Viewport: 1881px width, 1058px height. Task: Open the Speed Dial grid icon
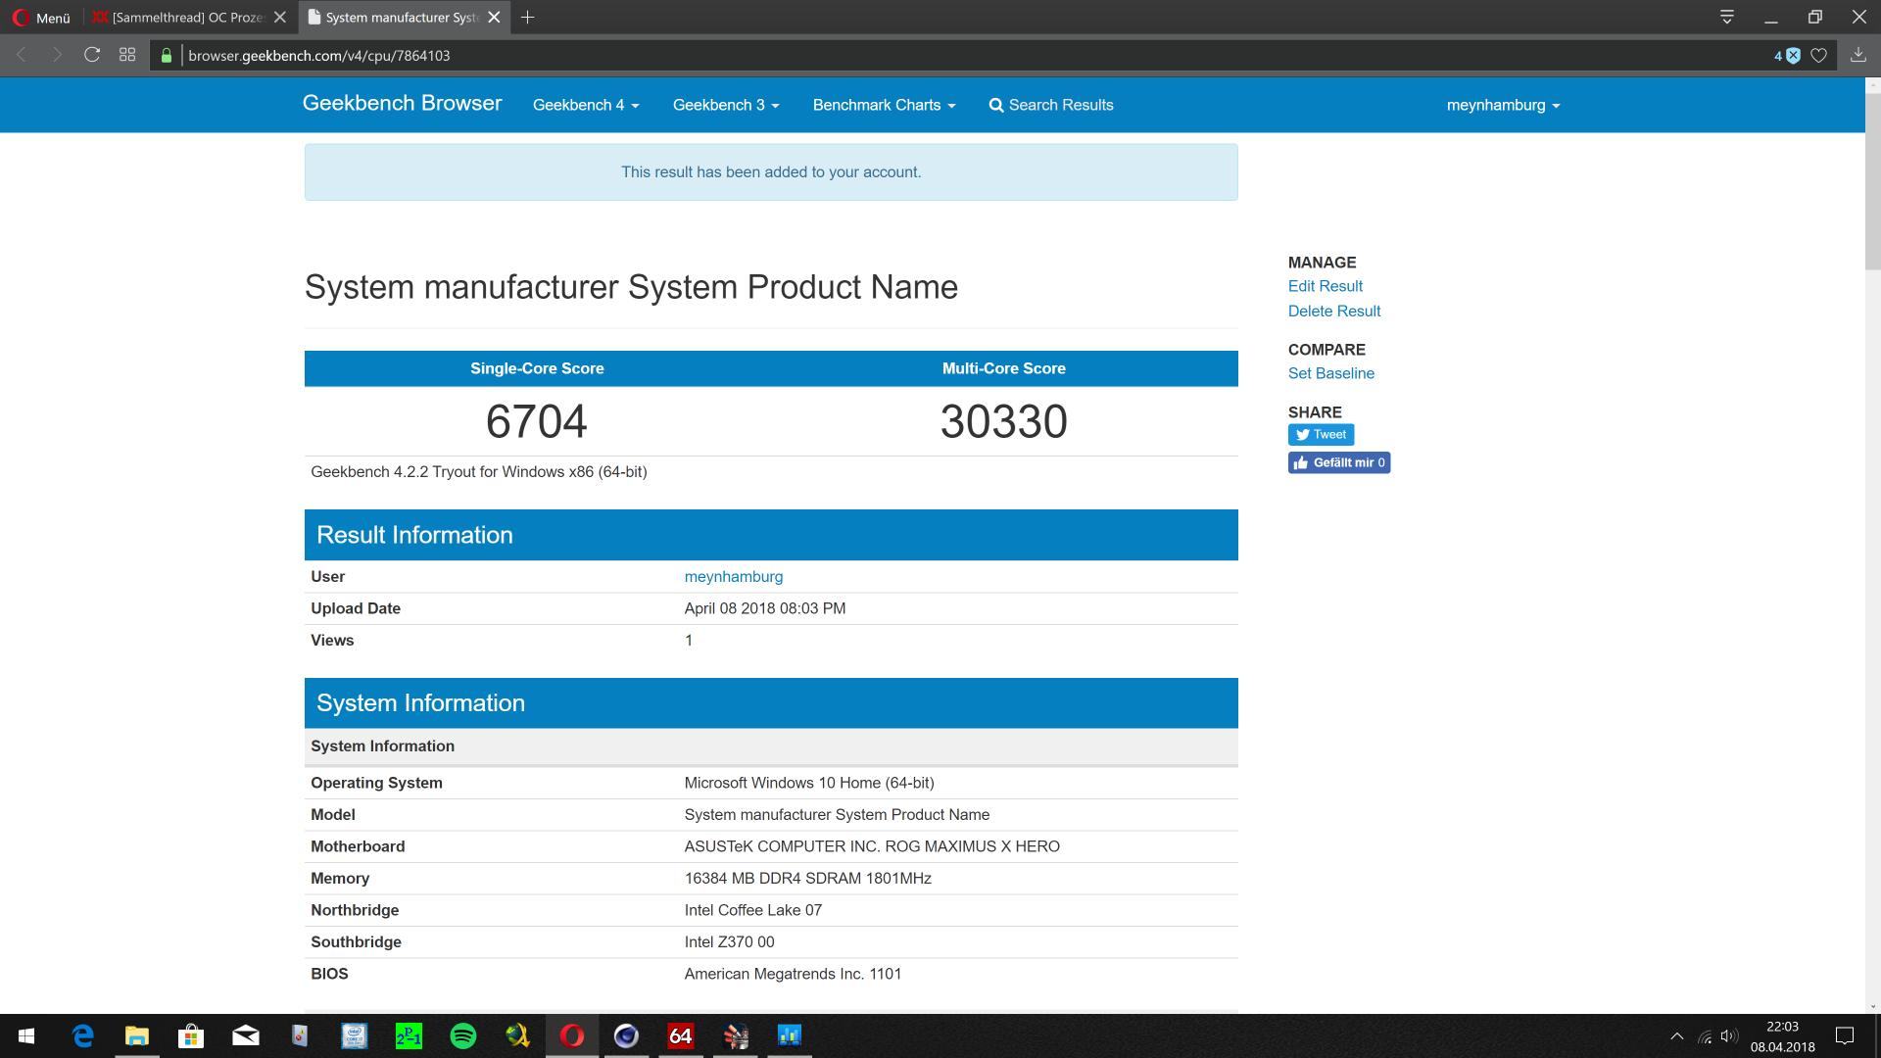tap(127, 56)
